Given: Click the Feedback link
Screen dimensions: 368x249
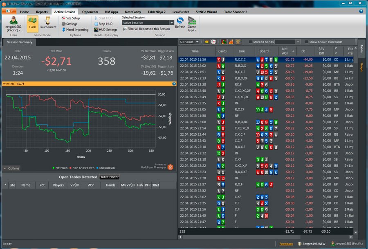Looking at the screenshot, I should (286, 244).
